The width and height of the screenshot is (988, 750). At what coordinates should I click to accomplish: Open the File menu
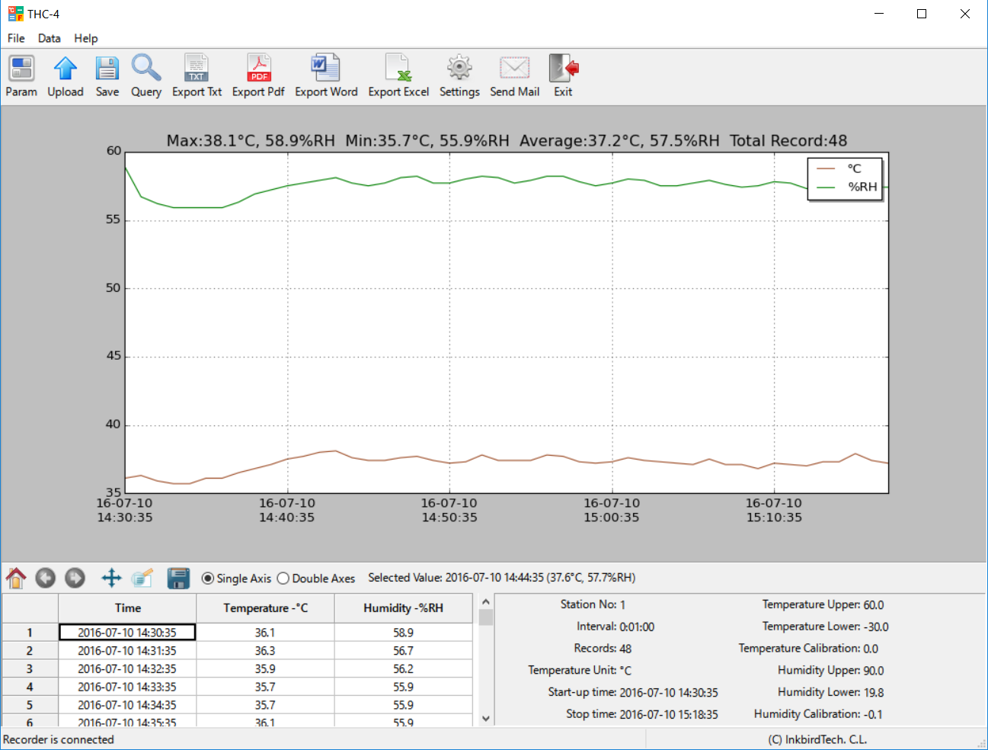pyautogui.click(x=16, y=38)
